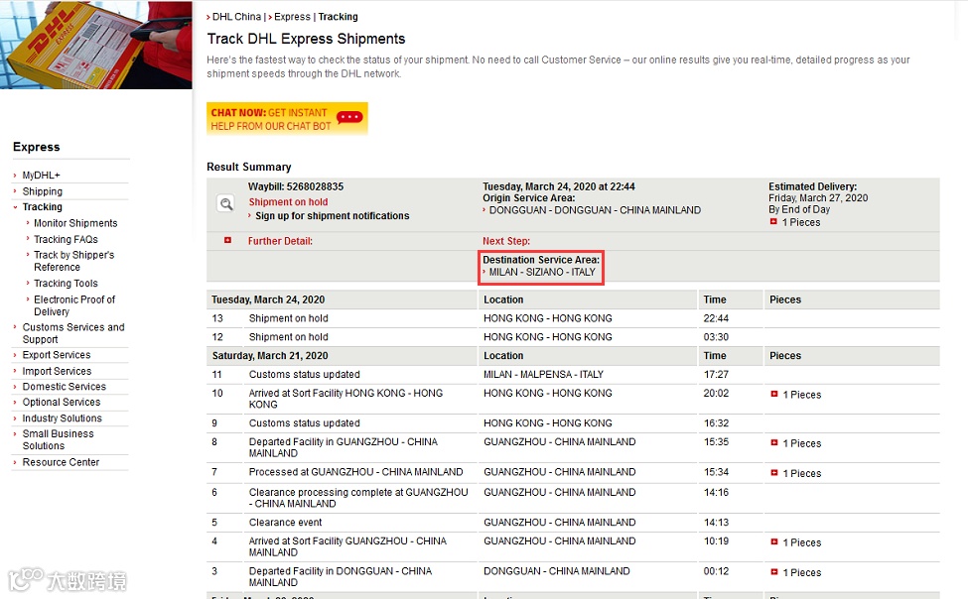Open Domestic Services sidebar item
968x599 pixels.
pyautogui.click(x=65, y=386)
